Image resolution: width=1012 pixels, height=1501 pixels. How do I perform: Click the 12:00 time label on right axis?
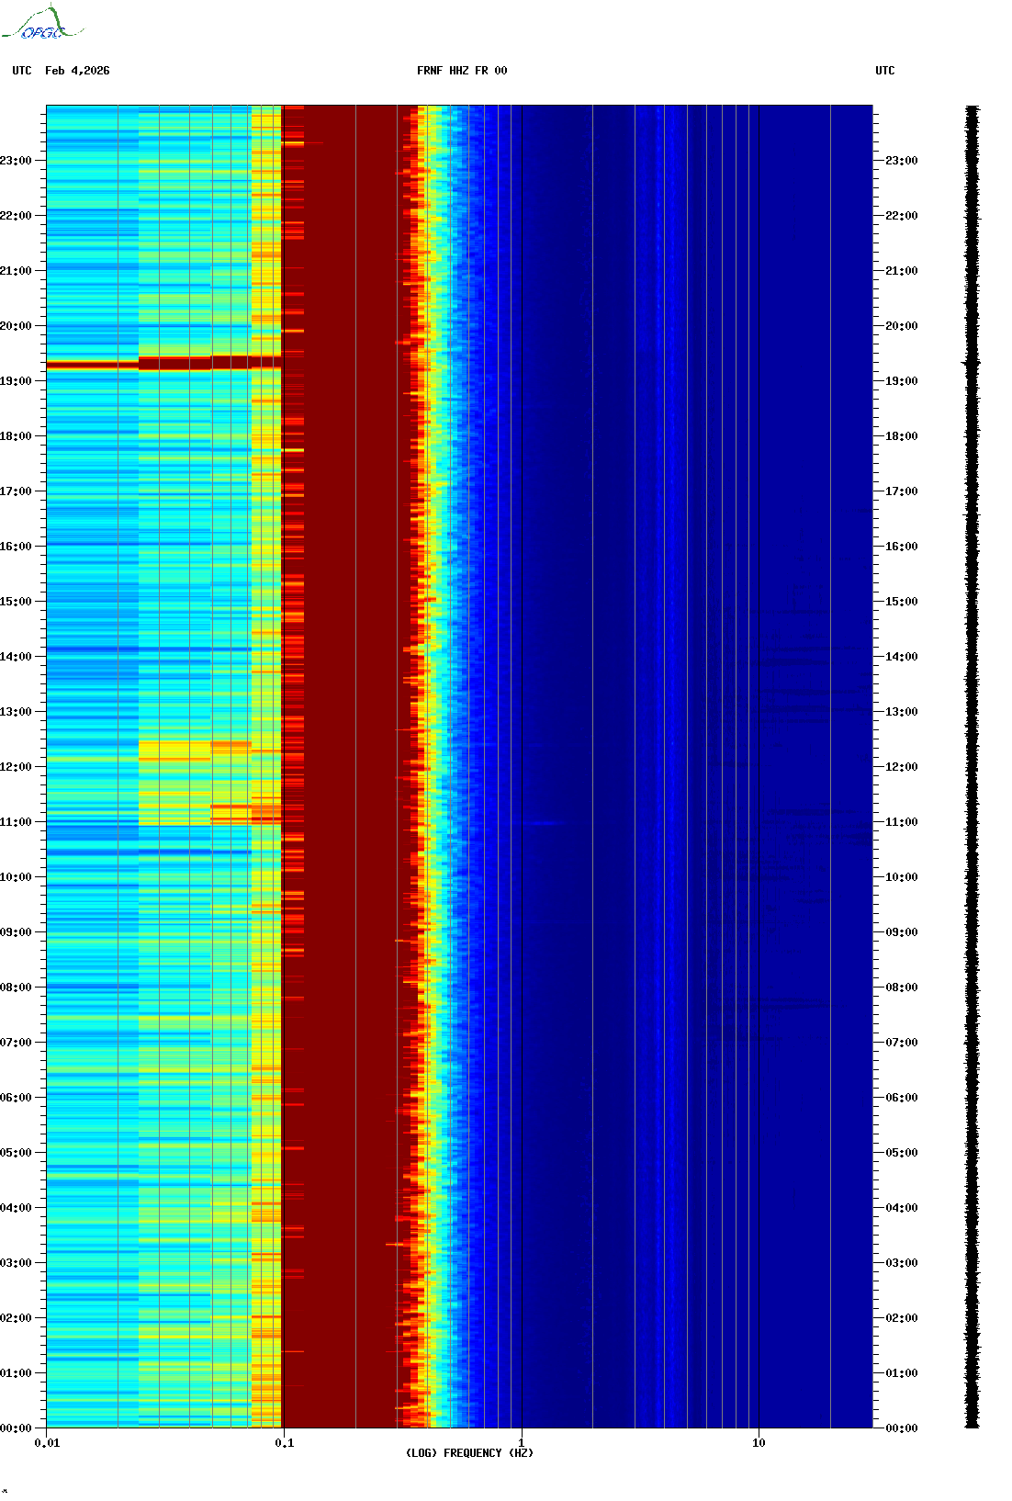901,767
